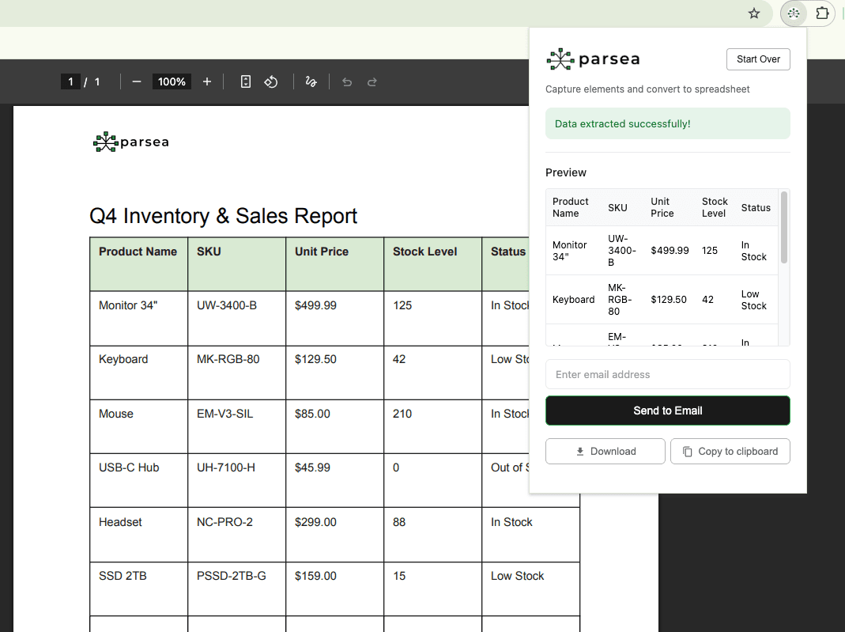The image size is (845, 632).
Task: Download the extracted spreadsheet data
Action: [605, 451]
